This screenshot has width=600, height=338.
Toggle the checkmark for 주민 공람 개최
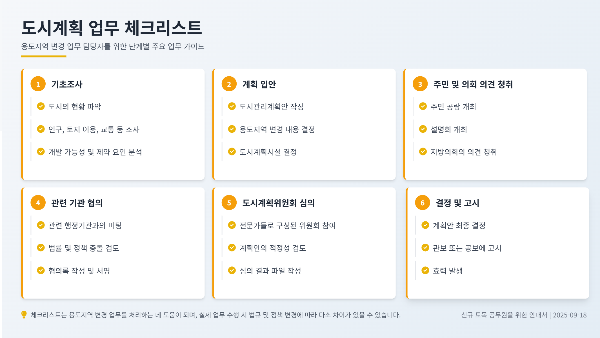pos(423,106)
